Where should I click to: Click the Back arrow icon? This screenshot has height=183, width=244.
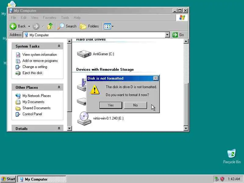point(13,26)
